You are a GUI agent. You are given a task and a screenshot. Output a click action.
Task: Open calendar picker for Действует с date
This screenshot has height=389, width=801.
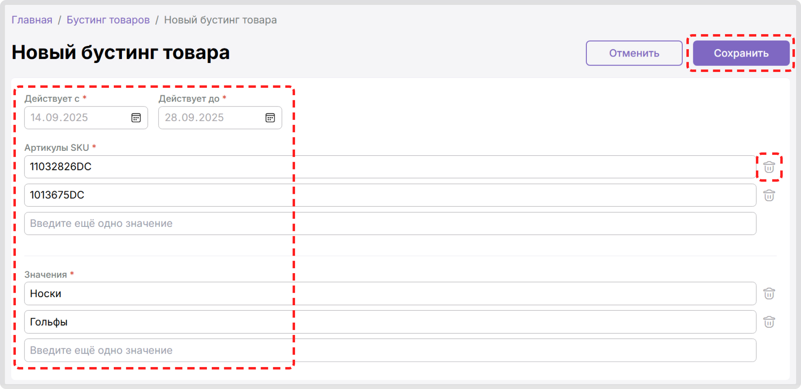(136, 118)
